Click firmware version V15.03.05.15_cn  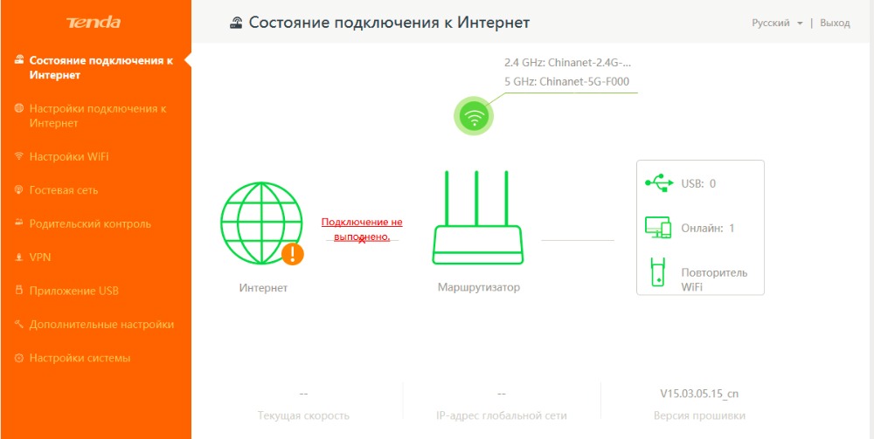click(x=699, y=394)
